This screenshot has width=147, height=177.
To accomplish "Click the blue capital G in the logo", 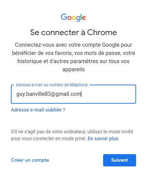I will tap(64, 17).
